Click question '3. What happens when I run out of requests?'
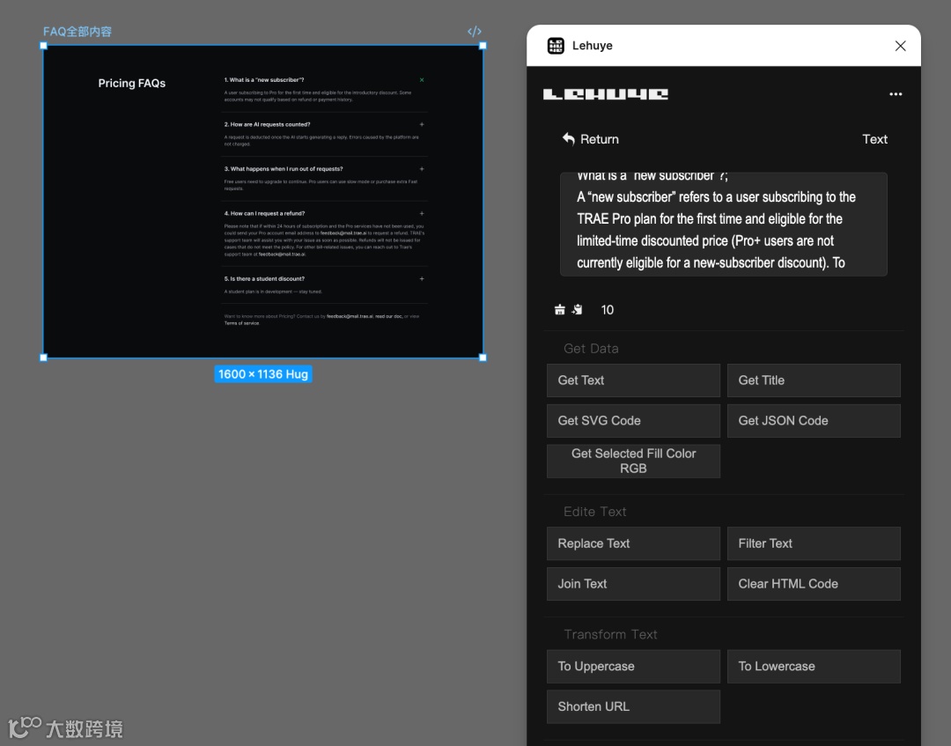The height and width of the screenshot is (746, 951). pos(284,168)
